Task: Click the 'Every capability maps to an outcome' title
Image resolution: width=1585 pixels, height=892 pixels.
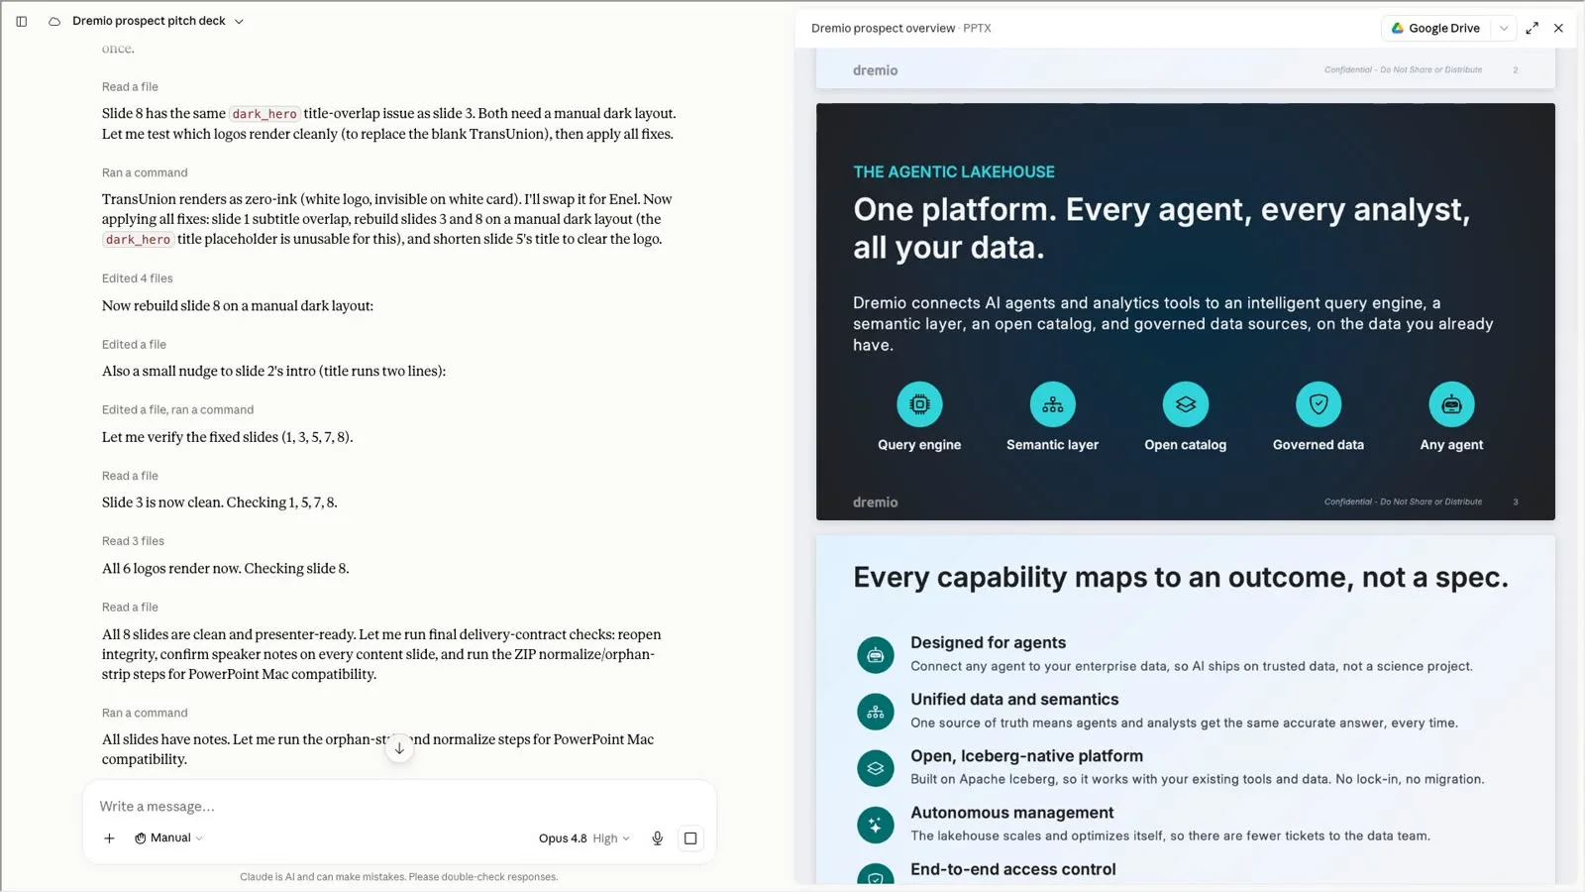Action: pos(1181,578)
